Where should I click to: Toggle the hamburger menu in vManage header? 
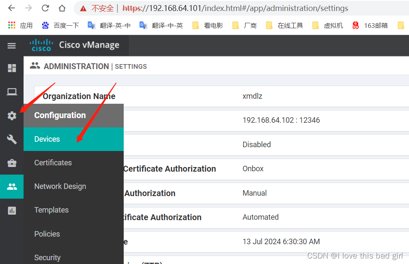tap(11, 46)
